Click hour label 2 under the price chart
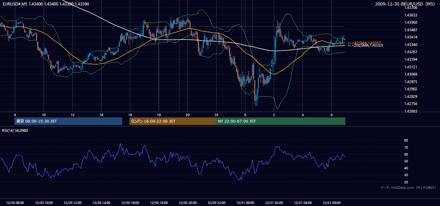The image size is (440, 206). (x=274, y=115)
